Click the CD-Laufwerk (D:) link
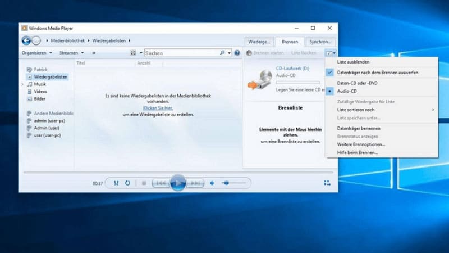Image resolution: width=449 pixels, height=253 pixels. (292, 69)
